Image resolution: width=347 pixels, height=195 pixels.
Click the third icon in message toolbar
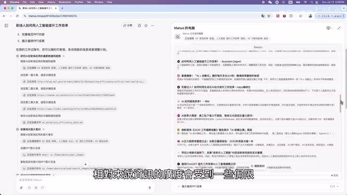click(36, 188)
